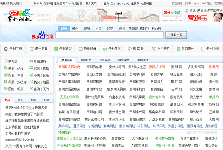Click the 彩票 lottery icon
This screenshot has height=150, width=223.
[x=5, y=82]
